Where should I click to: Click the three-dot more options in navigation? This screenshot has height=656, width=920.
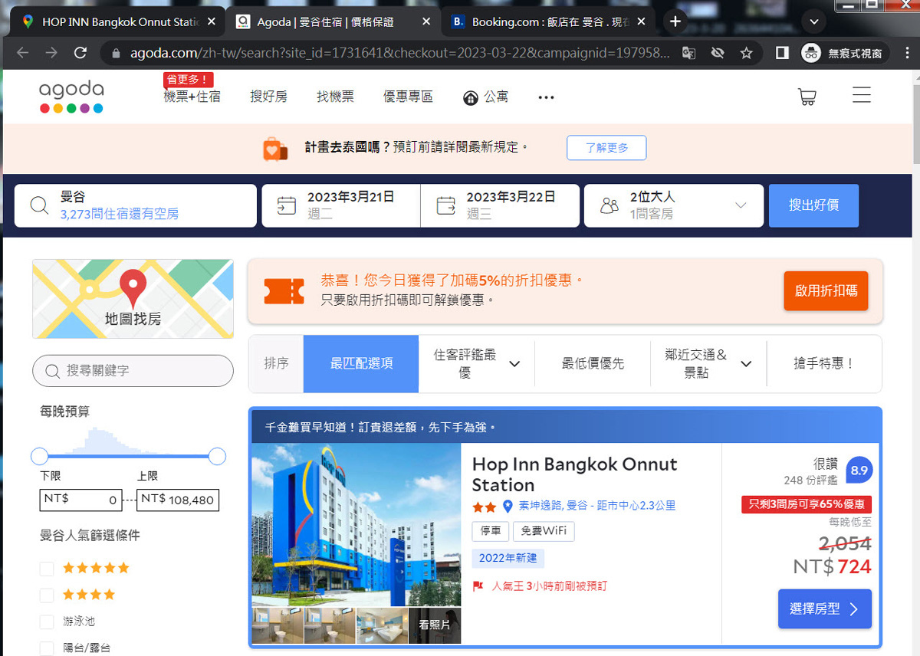coord(546,97)
